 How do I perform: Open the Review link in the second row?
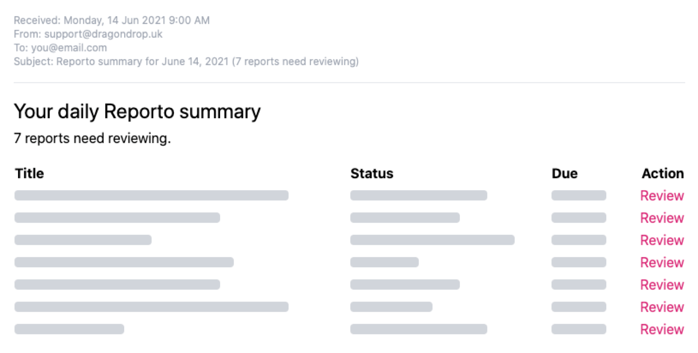(662, 218)
